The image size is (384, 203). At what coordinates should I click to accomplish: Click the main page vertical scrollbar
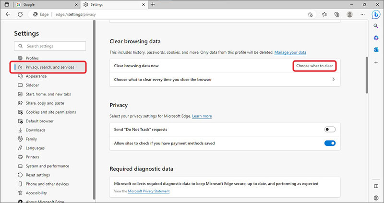coord(367,75)
